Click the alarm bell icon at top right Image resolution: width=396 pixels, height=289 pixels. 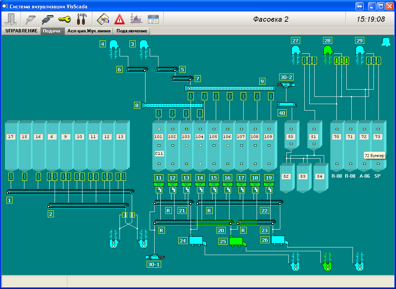click(386, 42)
